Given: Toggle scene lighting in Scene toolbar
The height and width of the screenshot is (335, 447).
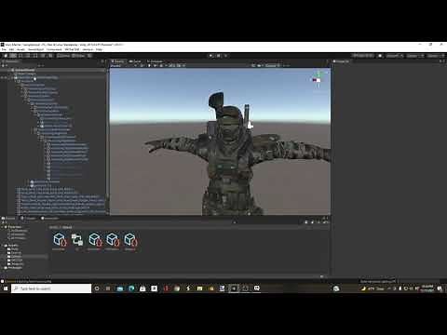Looking at the screenshot, I should tap(149, 66).
